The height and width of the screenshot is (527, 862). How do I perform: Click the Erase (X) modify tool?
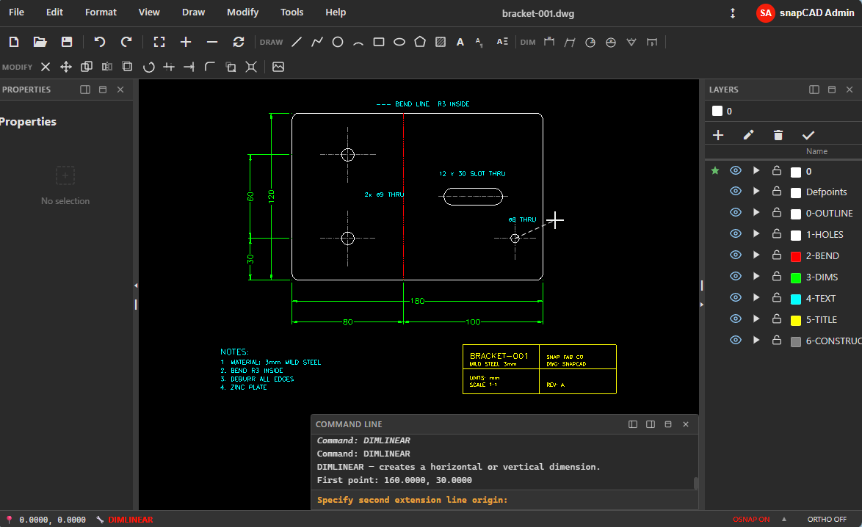point(46,67)
